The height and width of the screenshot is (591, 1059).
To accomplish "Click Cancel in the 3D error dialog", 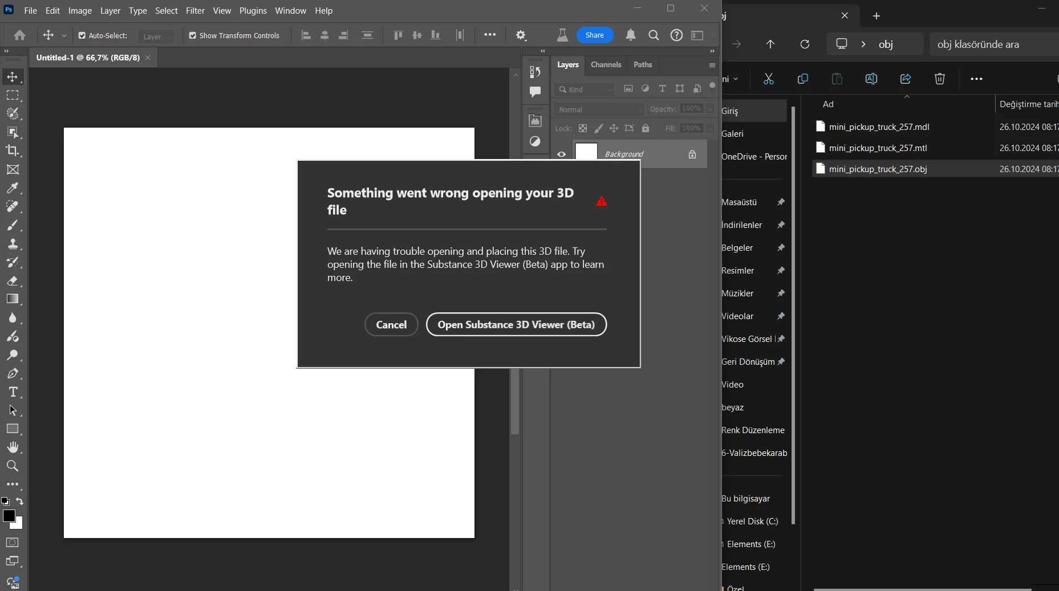I will 391,325.
